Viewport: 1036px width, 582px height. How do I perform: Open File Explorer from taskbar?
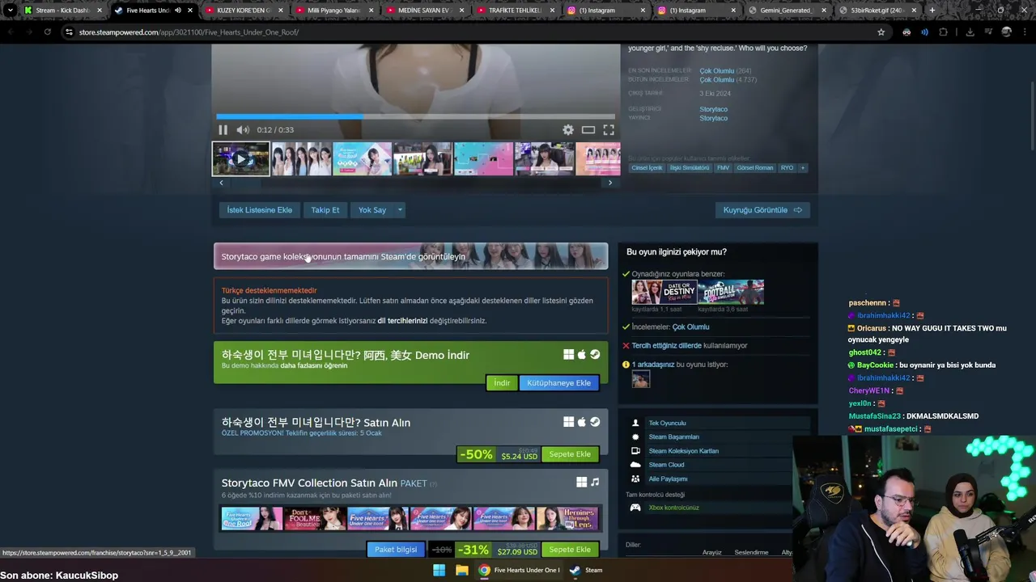(x=461, y=570)
